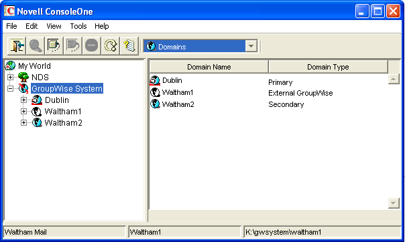Click the ConsoleOne app icon in title bar
Image resolution: width=405 pixels, height=242 pixels.
[x=9, y=11]
